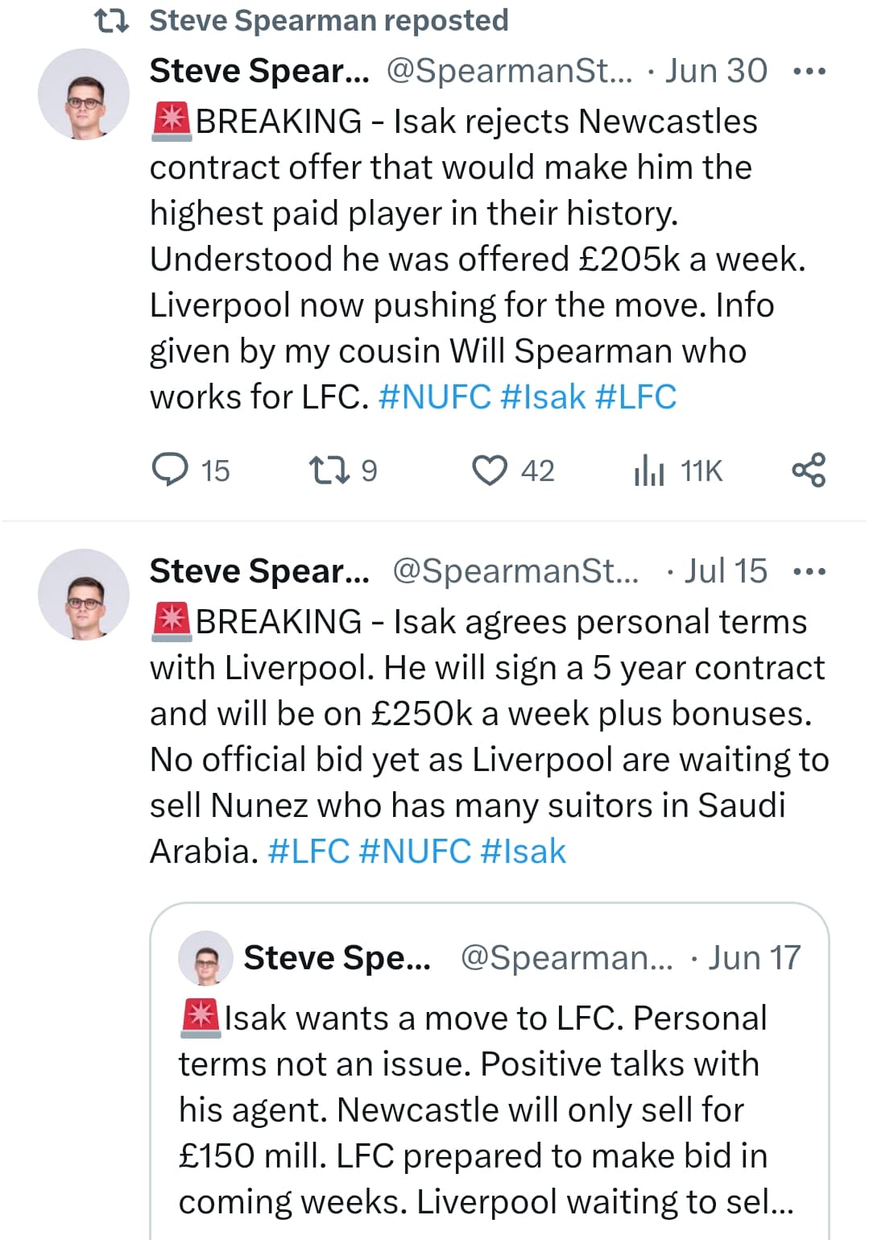View analytics showing 11K views
The height and width of the screenshot is (1240, 869).
point(649,470)
